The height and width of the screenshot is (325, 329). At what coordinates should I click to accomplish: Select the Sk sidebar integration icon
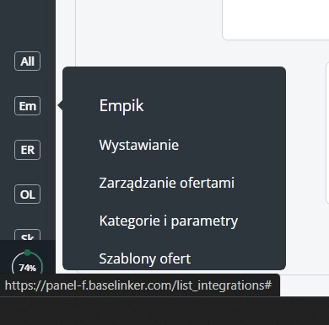click(27, 235)
